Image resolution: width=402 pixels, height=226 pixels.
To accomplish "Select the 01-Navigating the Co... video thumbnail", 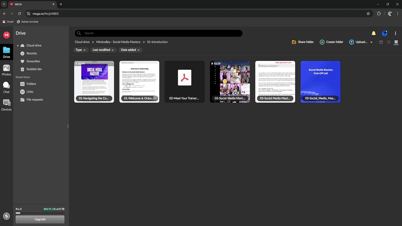I will pyautogui.click(x=94, y=82).
